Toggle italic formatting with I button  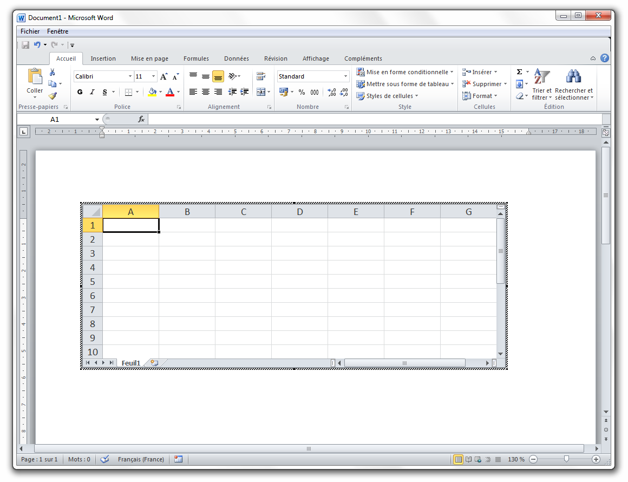(92, 92)
